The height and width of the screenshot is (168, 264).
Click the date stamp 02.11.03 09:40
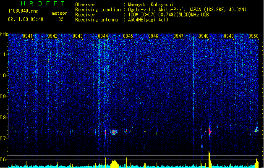26,19
